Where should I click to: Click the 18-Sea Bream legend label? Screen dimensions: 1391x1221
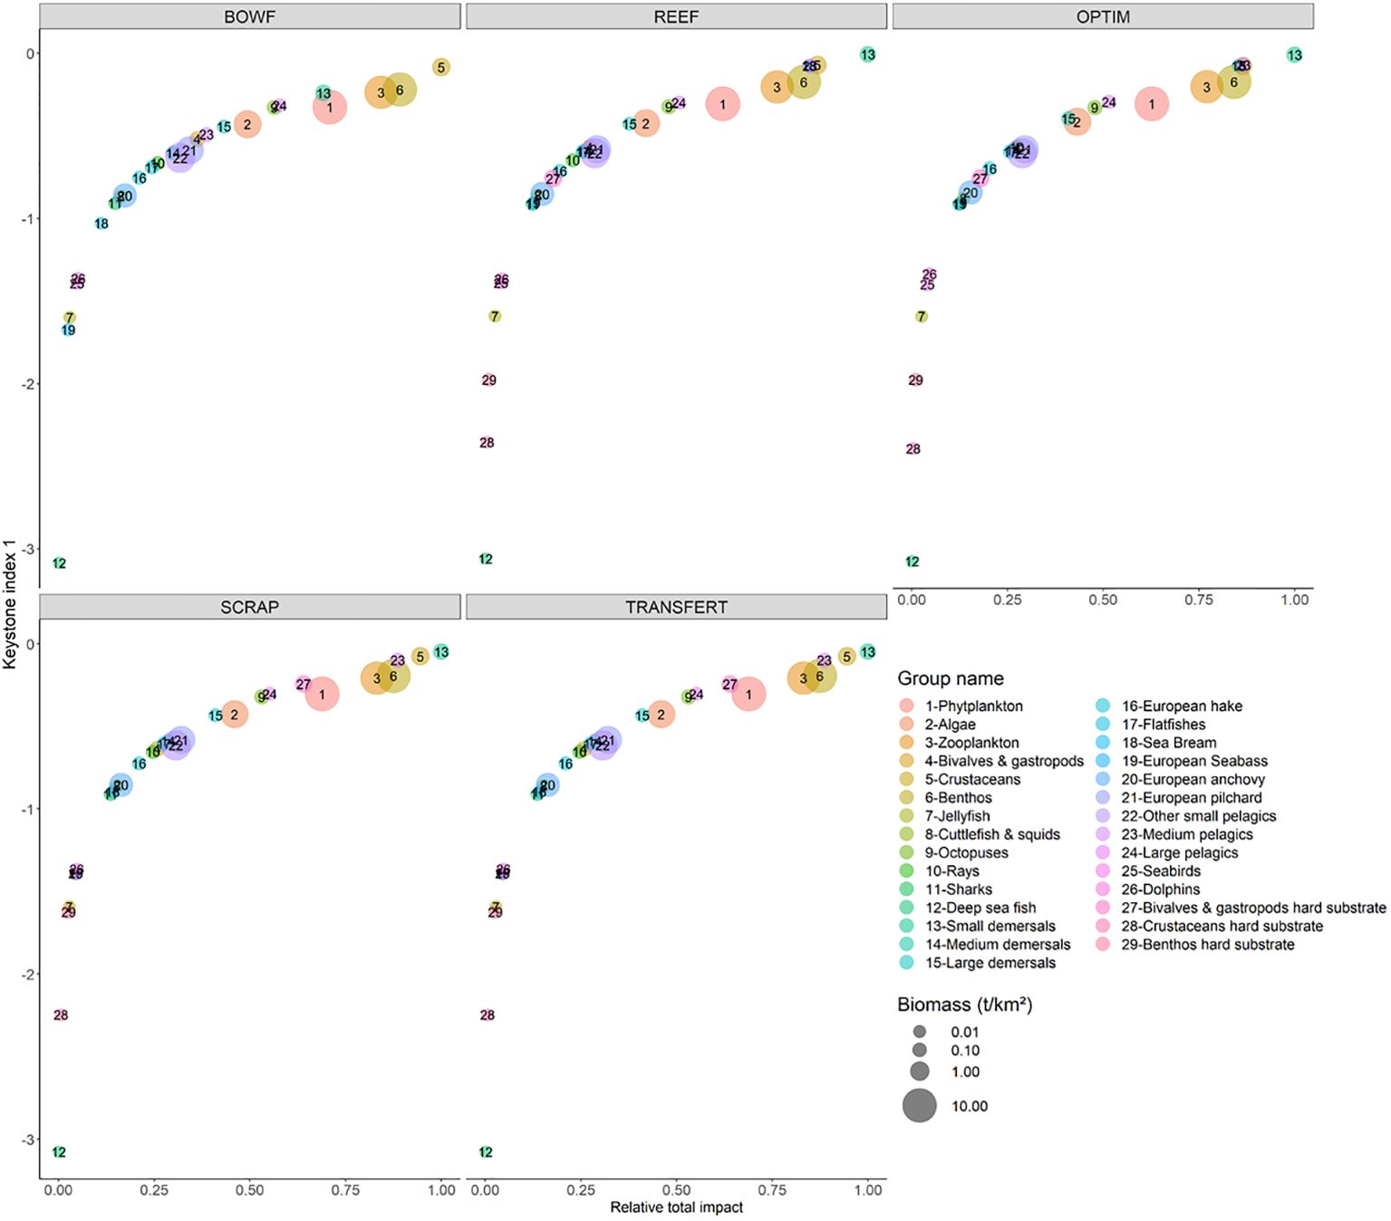click(1169, 743)
